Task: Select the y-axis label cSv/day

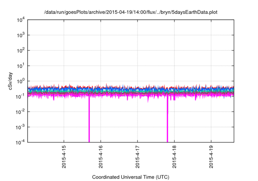Action: pyautogui.click(x=10, y=81)
